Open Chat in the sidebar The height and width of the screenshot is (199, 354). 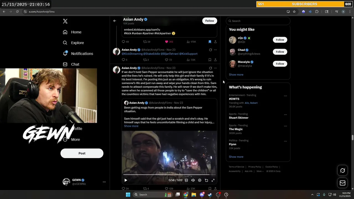pos(71,64)
